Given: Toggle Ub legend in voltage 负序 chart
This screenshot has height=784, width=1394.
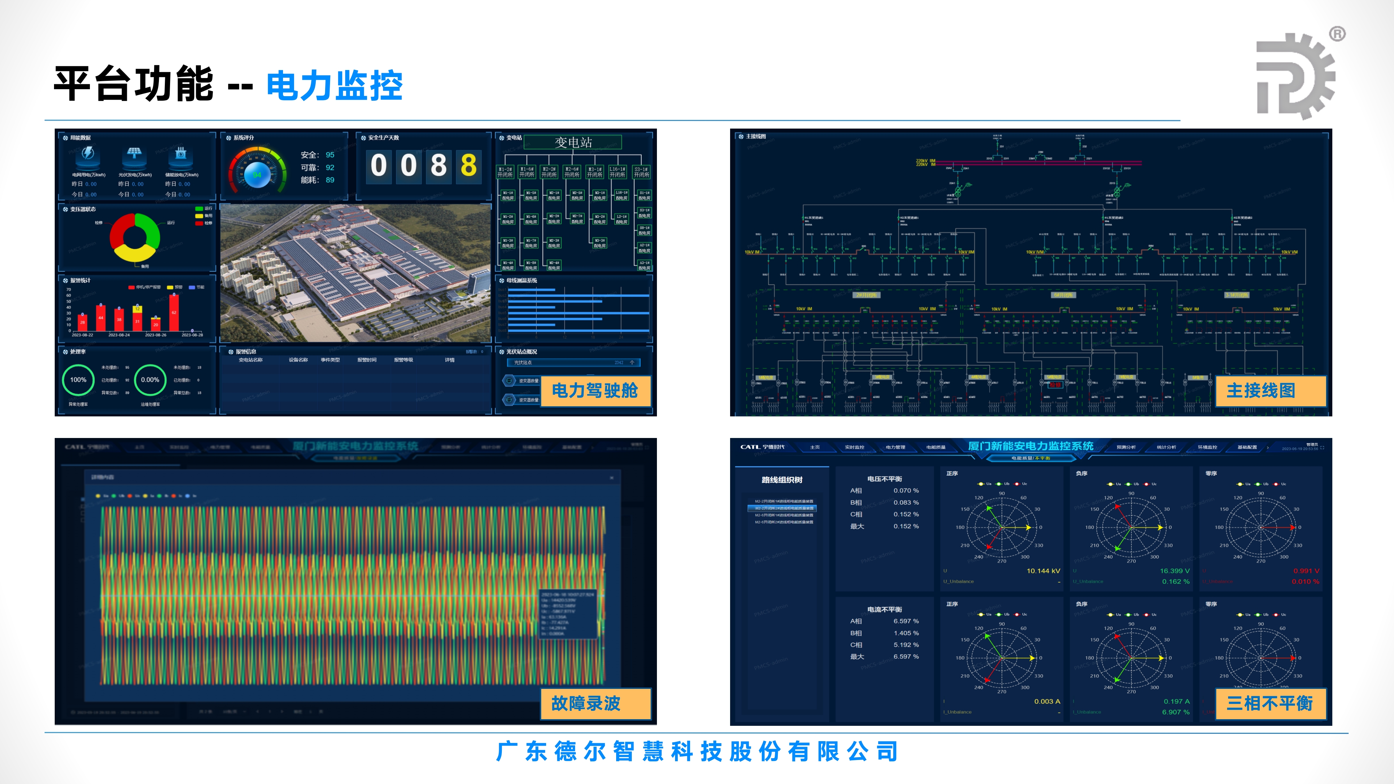Looking at the screenshot, I should 1132,484.
